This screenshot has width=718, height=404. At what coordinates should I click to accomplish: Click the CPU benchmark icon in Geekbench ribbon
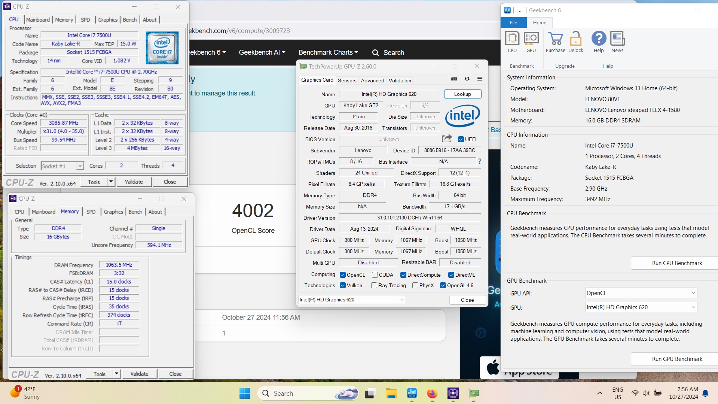(x=512, y=42)
